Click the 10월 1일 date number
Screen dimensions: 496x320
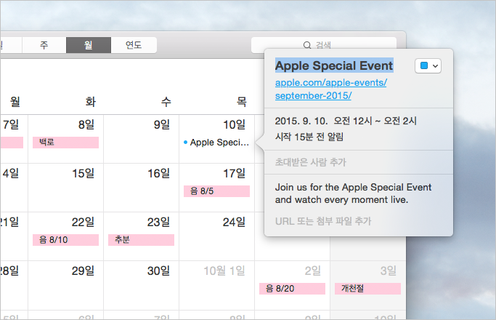tap(224, 271)
